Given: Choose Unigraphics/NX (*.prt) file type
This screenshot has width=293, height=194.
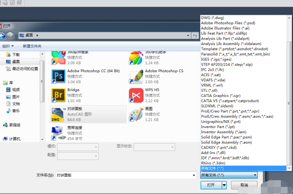Looking at the screenshot, I should 244,122.
